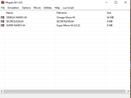Click the Mupen 64 app icon in title bar
The width and height of the screenshot is (131, 98).
pyautogui.click(x=3, y=3)
